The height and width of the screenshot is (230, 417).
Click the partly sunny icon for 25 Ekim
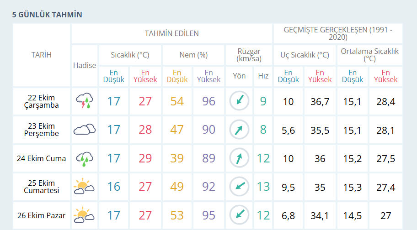pyautogui.click(x=85, y=187)
